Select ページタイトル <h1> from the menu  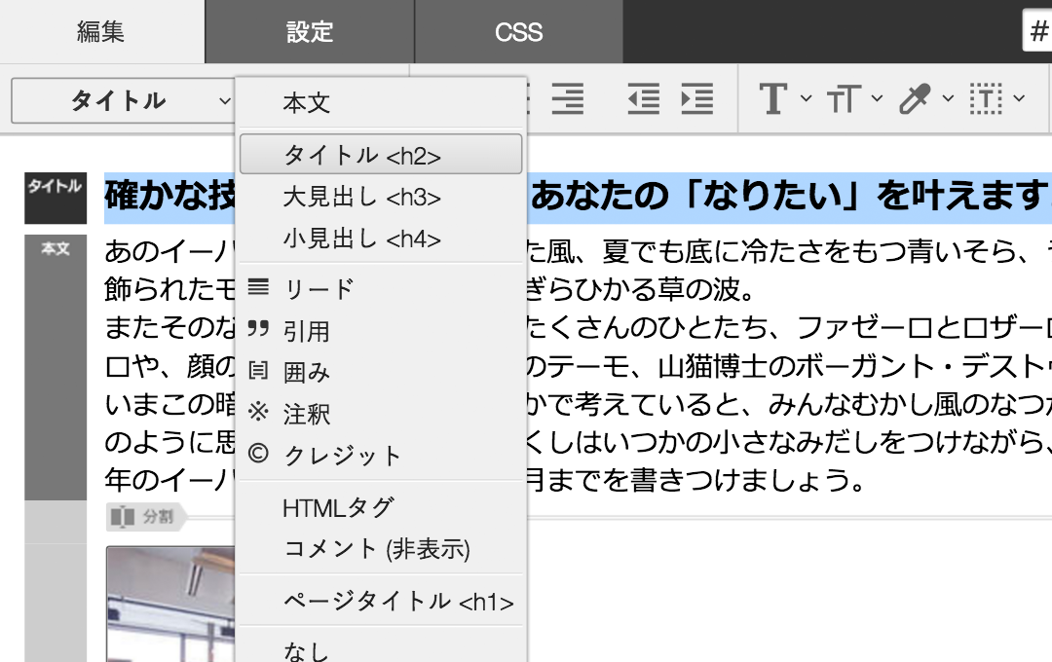click(x=378, y=602)
